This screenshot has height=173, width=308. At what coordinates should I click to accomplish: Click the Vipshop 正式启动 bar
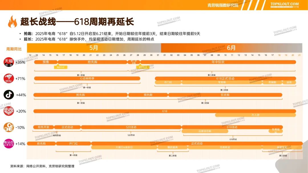point(197,144)
